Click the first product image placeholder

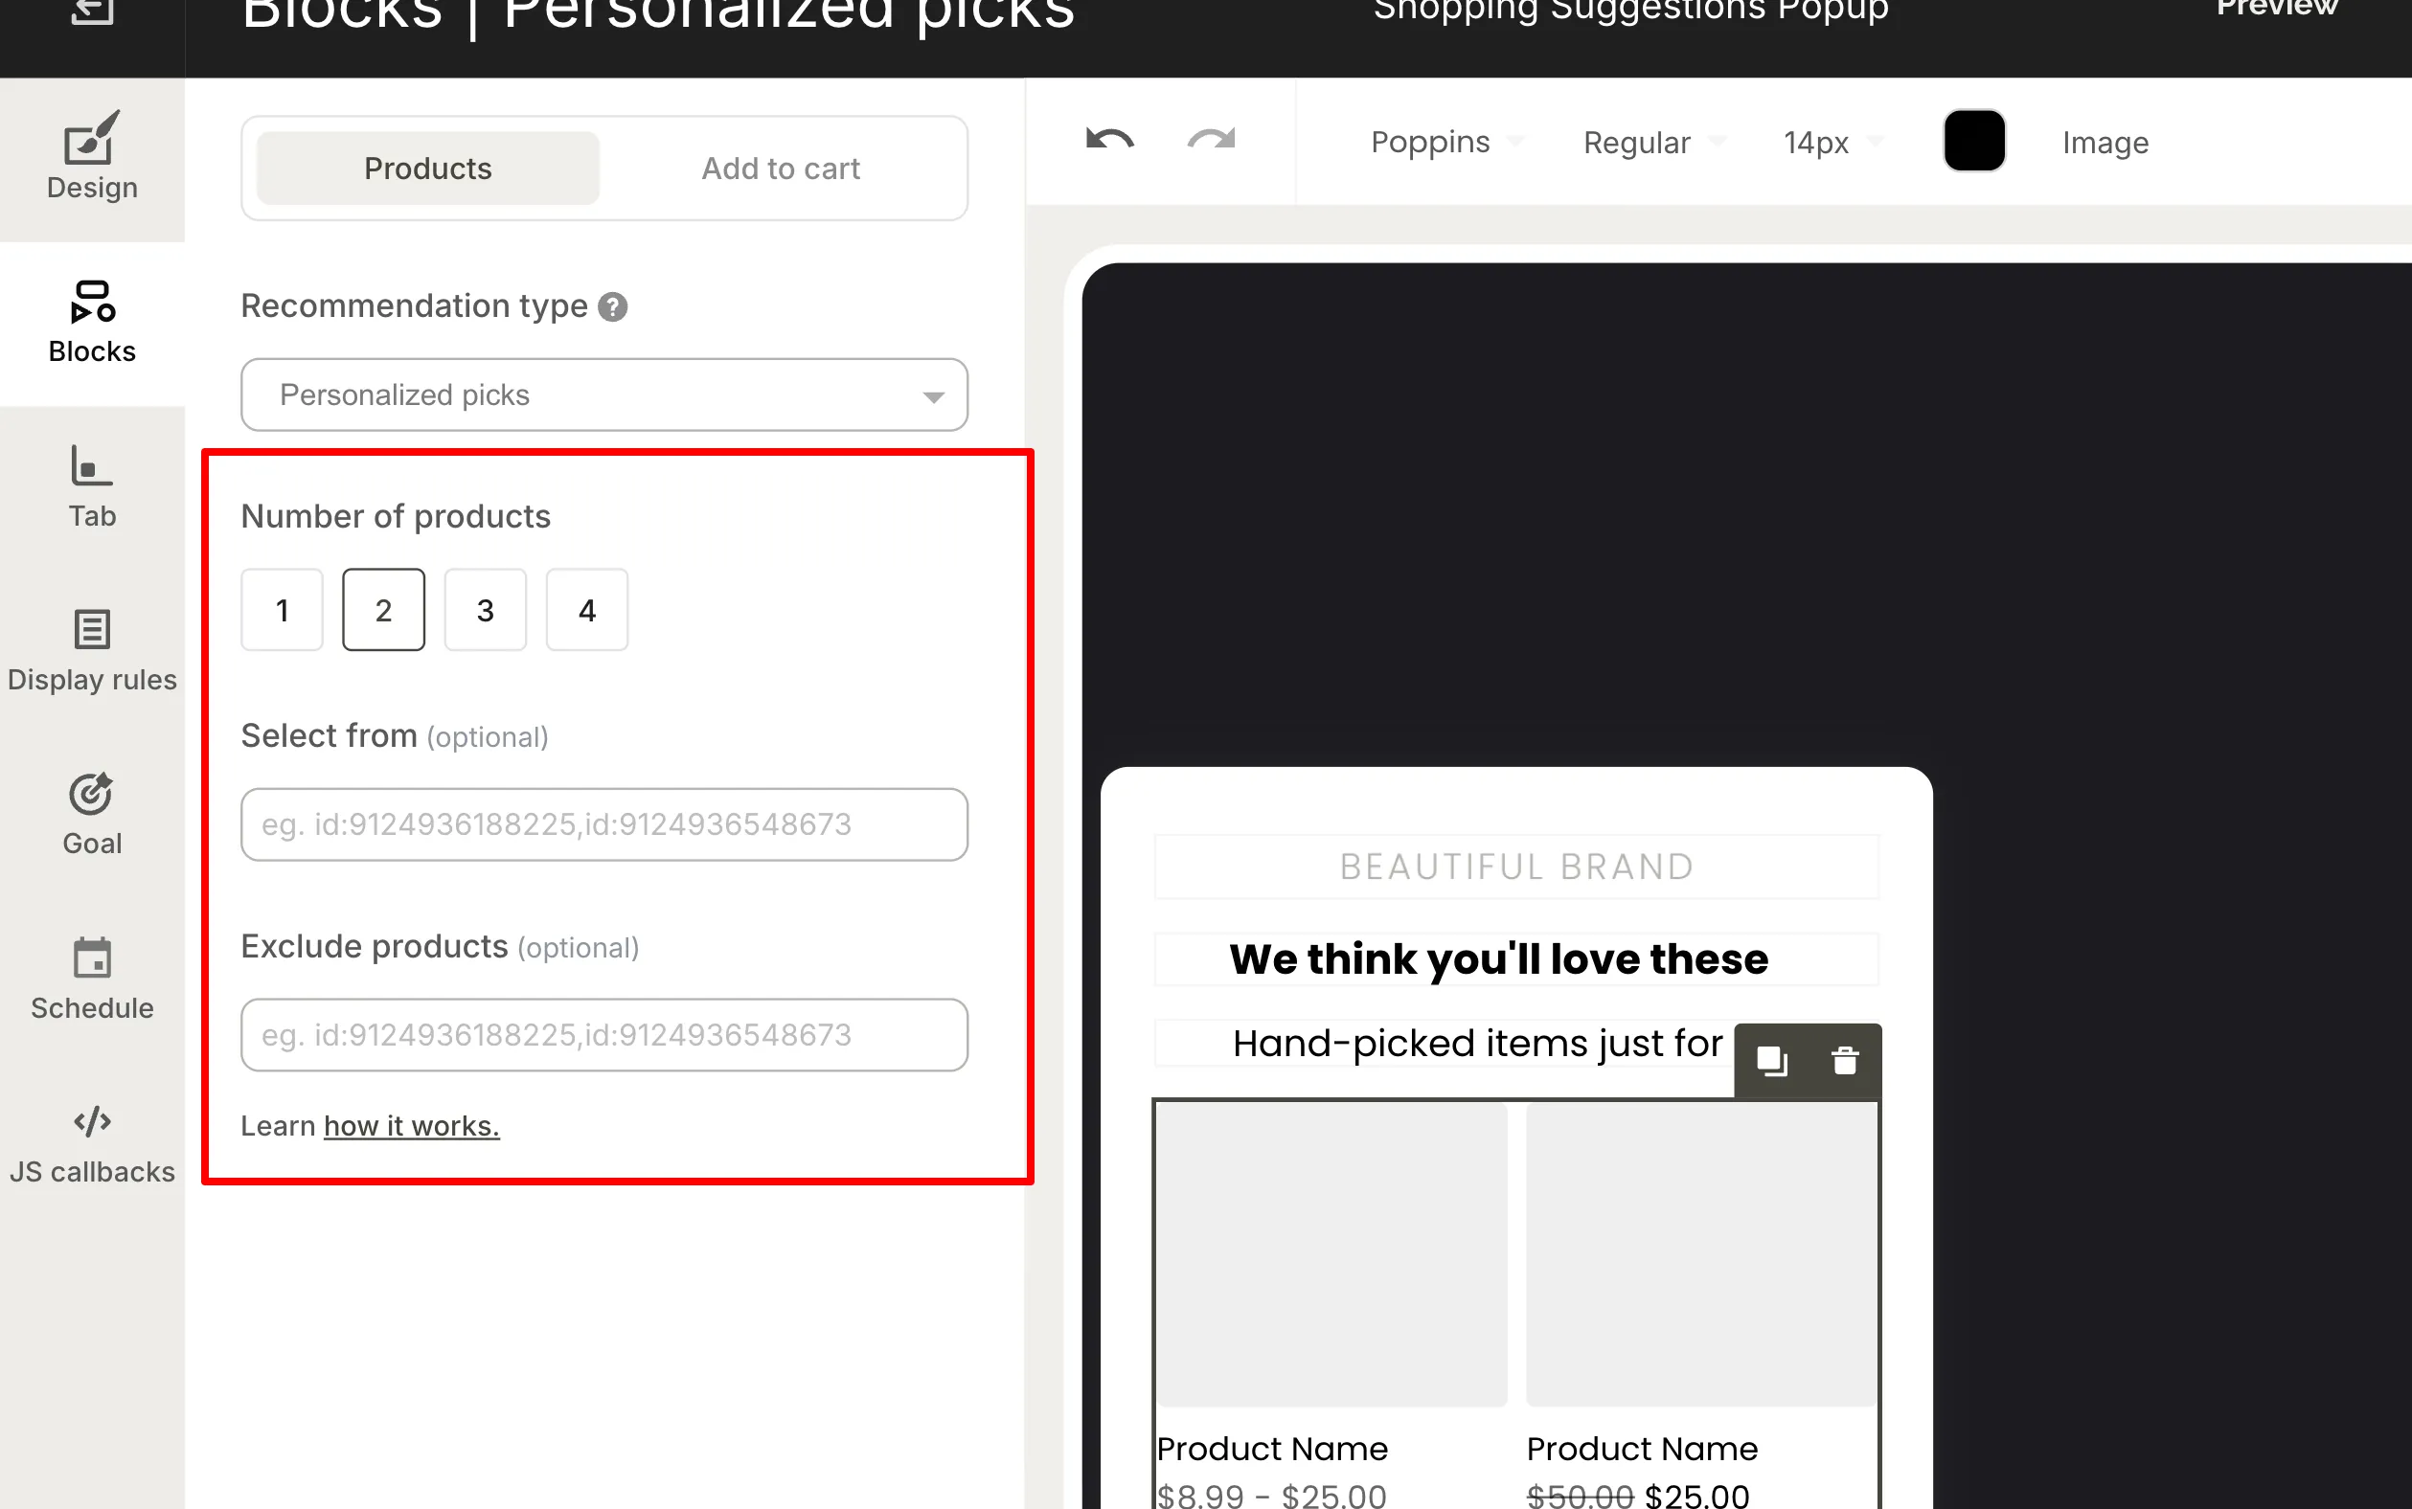pyautogui.click(x=1331, y=1254)
